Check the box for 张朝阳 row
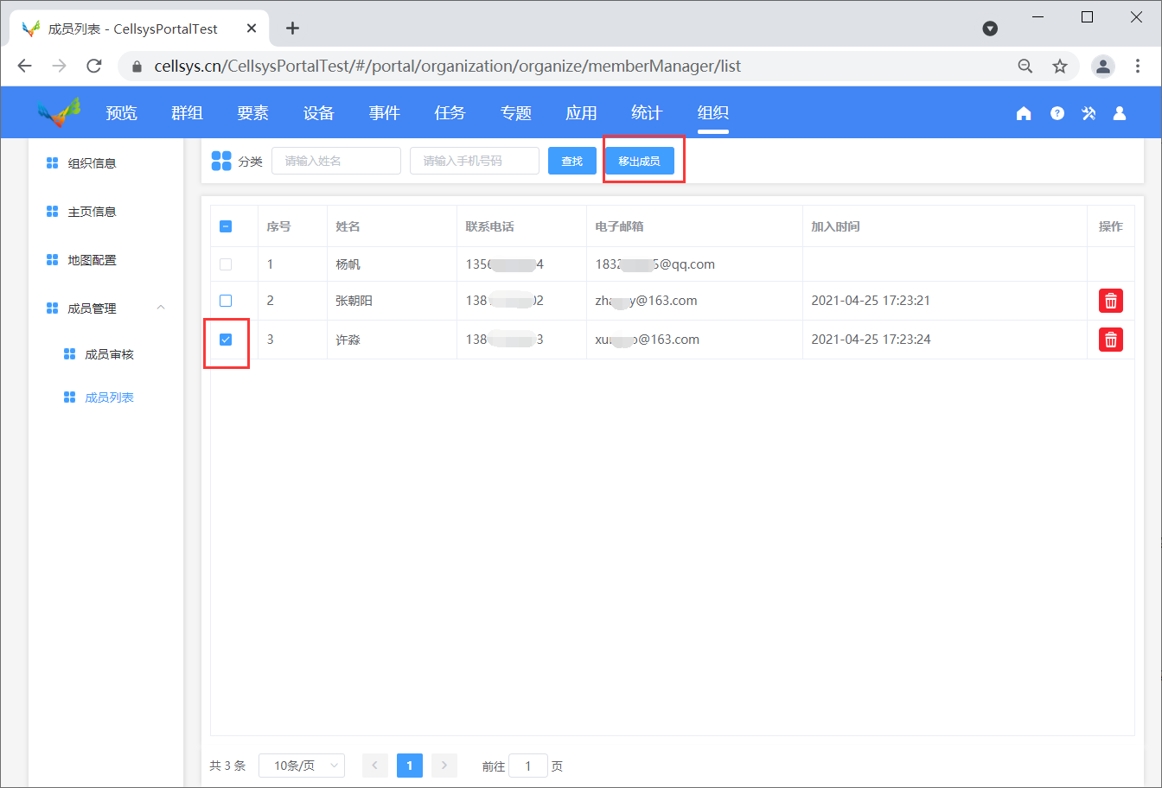The width and height of the screenshot is (1162, 788). 226,301
